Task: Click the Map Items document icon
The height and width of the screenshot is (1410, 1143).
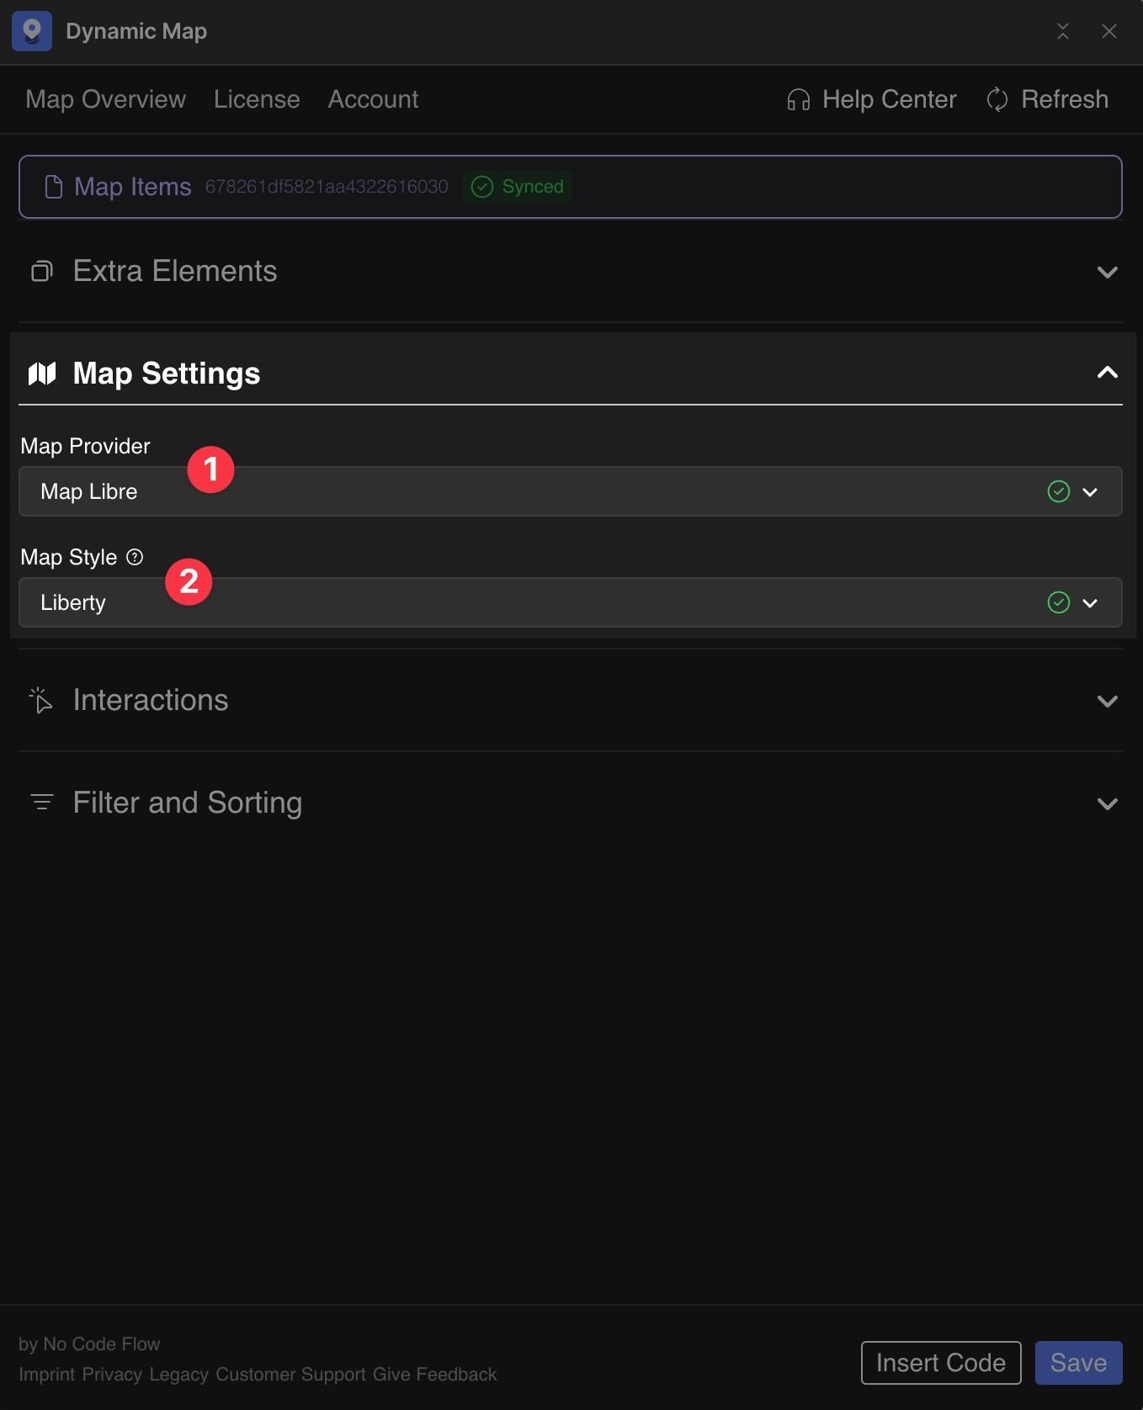Action: coord(53,187)
